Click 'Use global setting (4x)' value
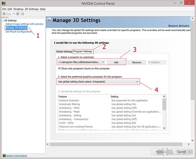This screenshot has height=159, width=196. point(124,104)
